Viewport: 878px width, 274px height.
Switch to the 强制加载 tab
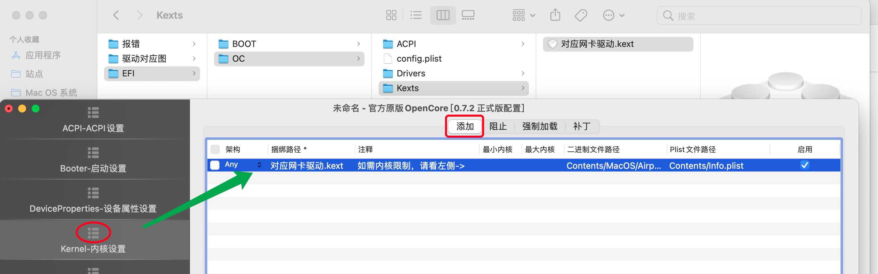540,126
